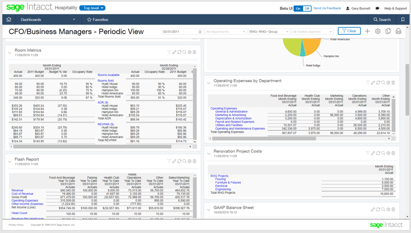Refresh the Room Metrics component
This screenshot has width=411, height=233.
(x=179, y=52)
